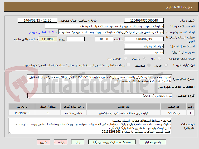Click the جزئیات اطلاعات نیاز header title
Viewport: 199px width, 149px height.
(179, 7)
